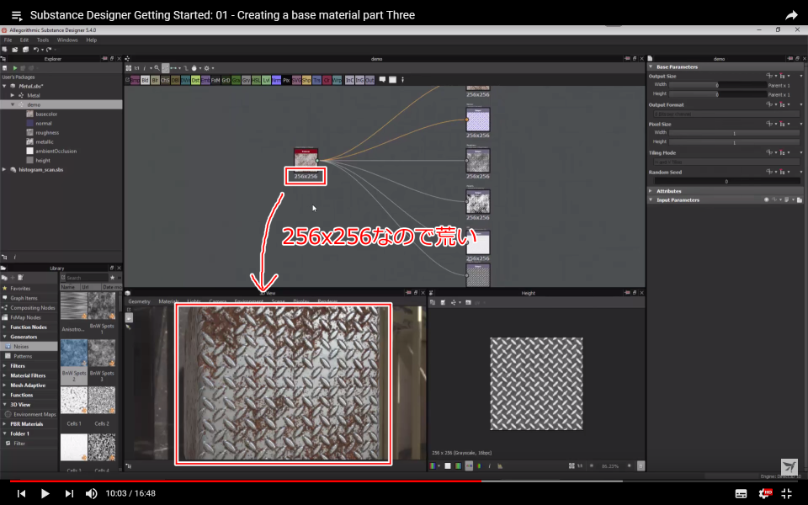The width and height of the screenshot is (808, 505).
Task: Skip to the next video
Action: [x=69, y=493]
